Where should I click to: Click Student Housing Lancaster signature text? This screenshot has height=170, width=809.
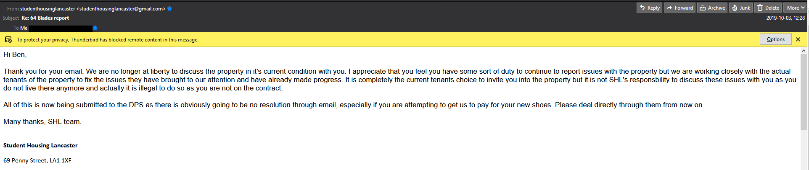point(40,145)
